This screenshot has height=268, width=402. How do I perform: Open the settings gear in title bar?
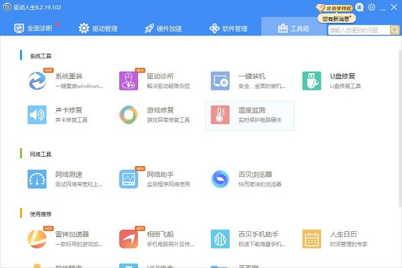371,7
